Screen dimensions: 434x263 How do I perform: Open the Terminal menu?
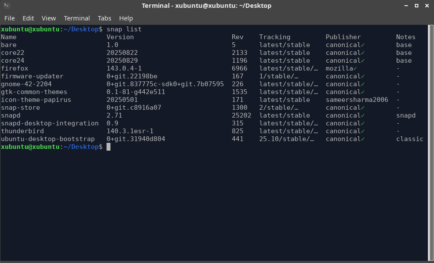pos(77,18)
